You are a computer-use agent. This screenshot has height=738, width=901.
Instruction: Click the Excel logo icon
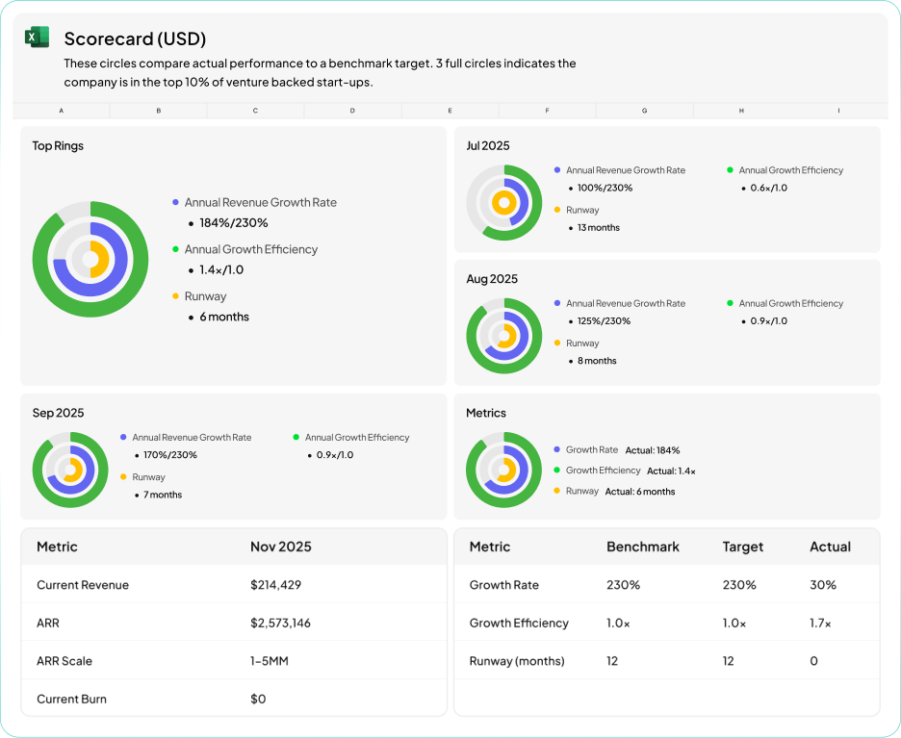37,38
